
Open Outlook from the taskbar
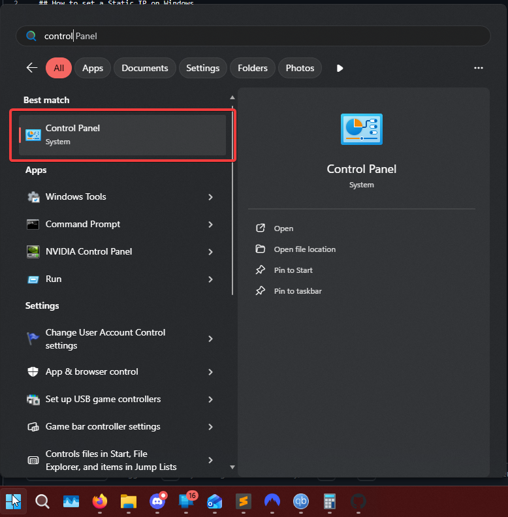(215, 501)
